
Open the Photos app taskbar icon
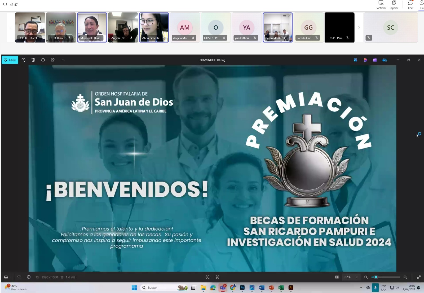coord(252,288)
